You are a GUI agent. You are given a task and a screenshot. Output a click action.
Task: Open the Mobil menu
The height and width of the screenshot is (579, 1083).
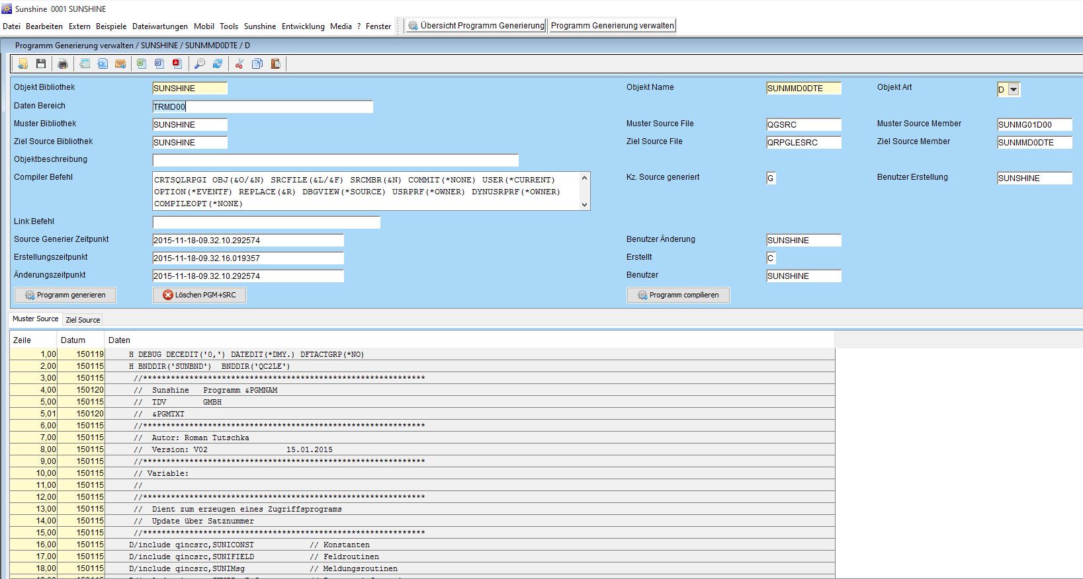[204, 26]
